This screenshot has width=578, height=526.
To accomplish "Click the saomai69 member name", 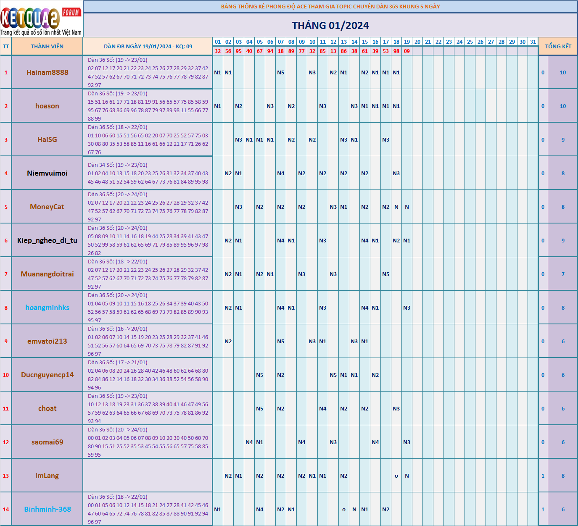I will pos(47,442).
